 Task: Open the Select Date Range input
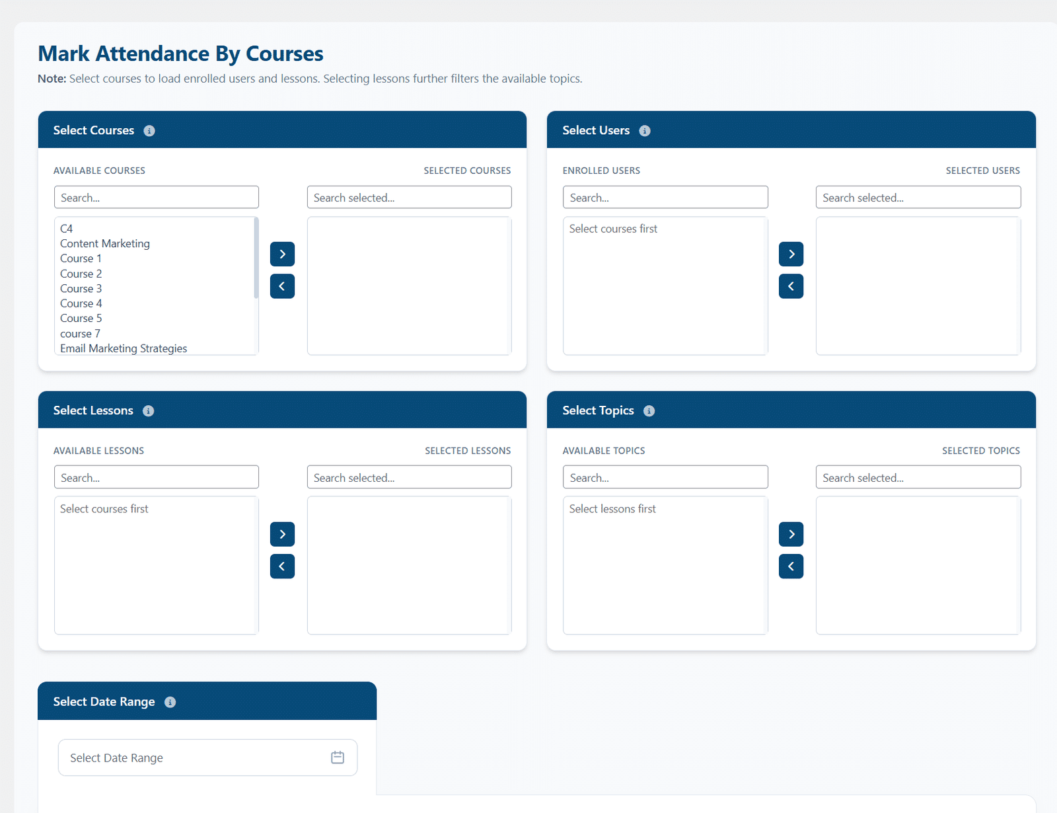tap(207, 757)
